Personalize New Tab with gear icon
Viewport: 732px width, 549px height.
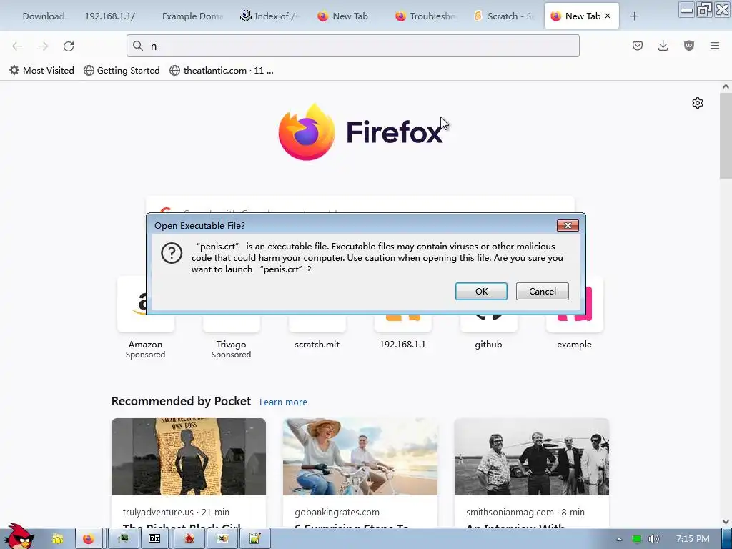[x=698, y=103]
